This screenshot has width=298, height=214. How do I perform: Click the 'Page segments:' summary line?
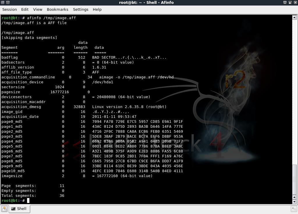33,186
